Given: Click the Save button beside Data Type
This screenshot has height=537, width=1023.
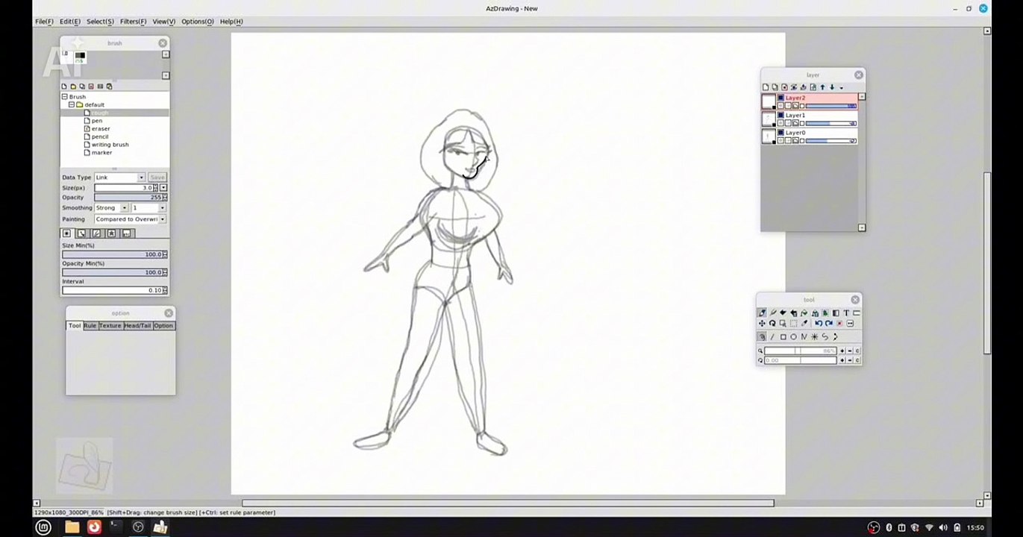Looking at the screenshot, I should (x=157, y=178).
